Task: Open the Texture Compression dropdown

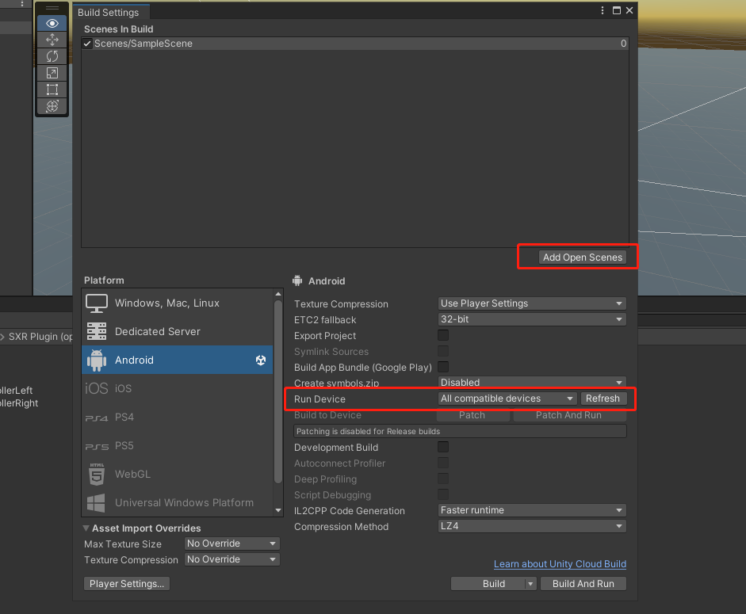Action: (531, 303)
